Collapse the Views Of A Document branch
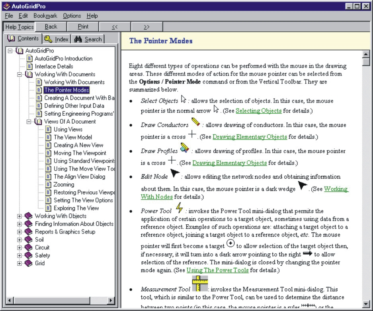Viewport: 373px width, 311px height. click(x=29, y=122)
